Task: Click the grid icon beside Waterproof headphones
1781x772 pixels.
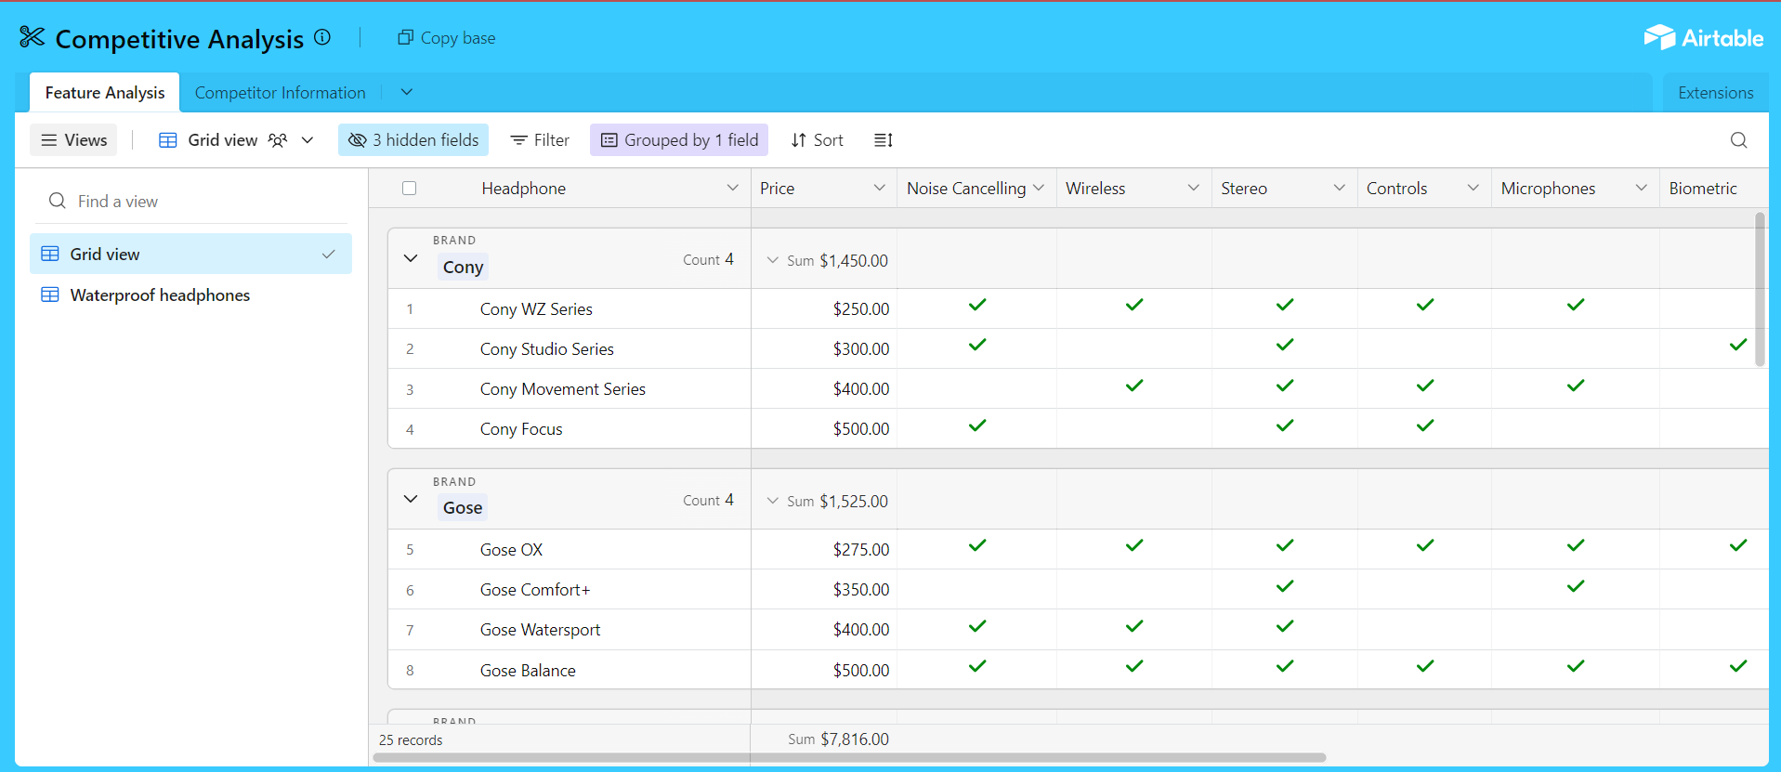Action: 50,294
